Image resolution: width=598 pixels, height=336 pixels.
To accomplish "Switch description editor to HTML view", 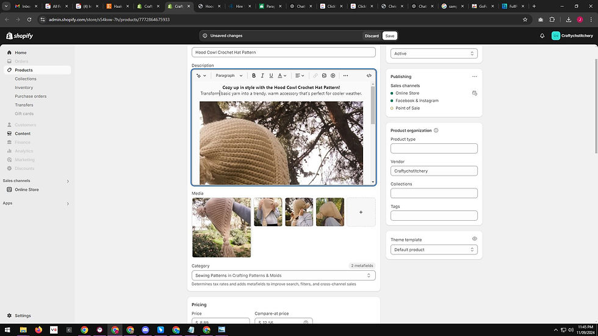I will [x=369, y=76].
